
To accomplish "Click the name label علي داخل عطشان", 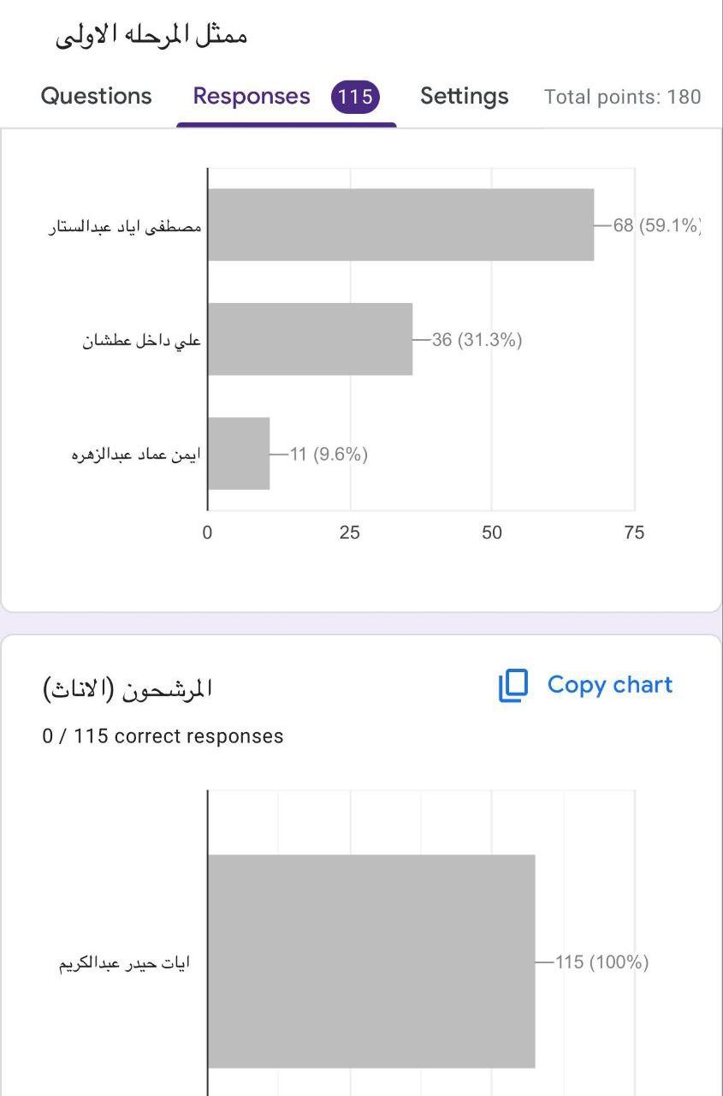I will click(142, 341).
